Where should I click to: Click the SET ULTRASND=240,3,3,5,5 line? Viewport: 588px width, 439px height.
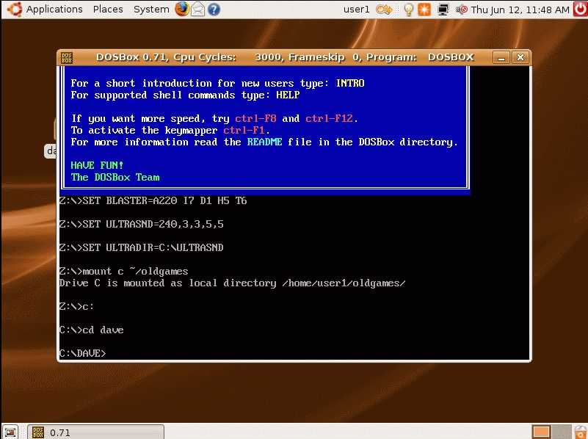pos(142,224)
